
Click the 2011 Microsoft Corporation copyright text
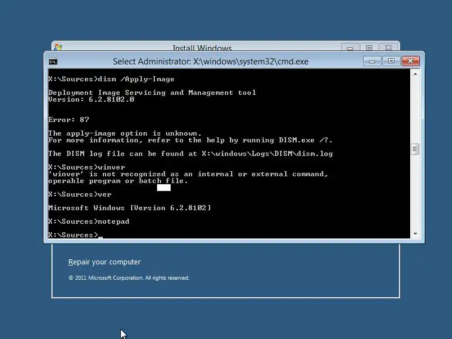pyautogui.click(x=129, y=278)
